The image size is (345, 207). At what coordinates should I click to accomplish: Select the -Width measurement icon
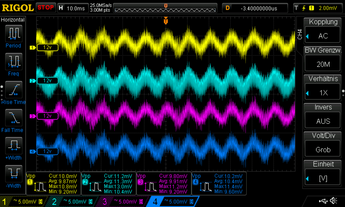(14, 173)
